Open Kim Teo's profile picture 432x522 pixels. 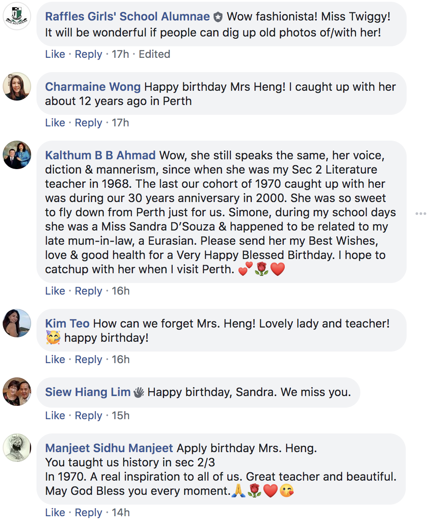(17, 323)
